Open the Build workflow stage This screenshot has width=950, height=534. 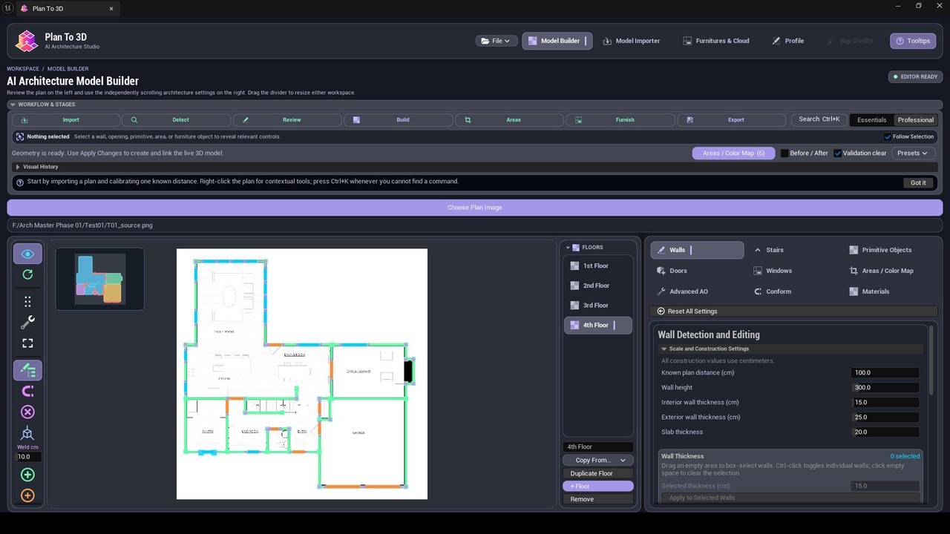(x=399, y=119)
